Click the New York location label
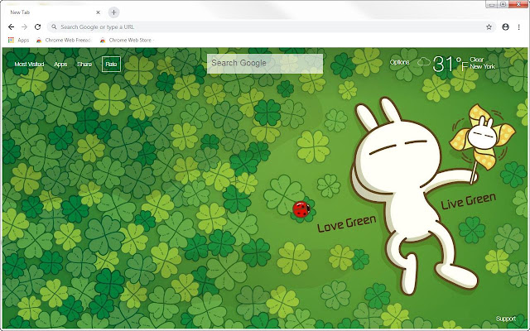530x331 pixels. (x=482, y=66)
